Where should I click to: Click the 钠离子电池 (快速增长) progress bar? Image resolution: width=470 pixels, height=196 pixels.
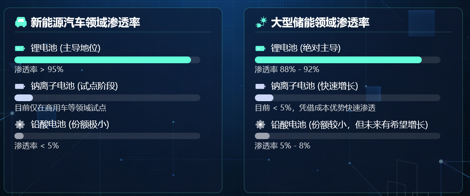tap(347, 98)
